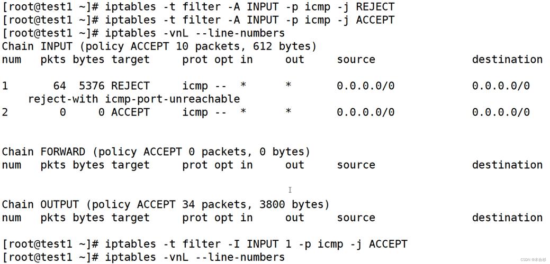550x264 pixels.
Task: Click the reject-with icmp-port-unreachable text
Action: click(x=134, y=99)
